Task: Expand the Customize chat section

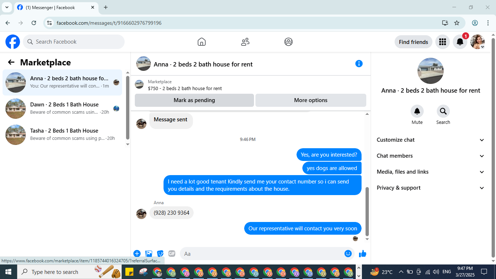Action: point(431,140)
